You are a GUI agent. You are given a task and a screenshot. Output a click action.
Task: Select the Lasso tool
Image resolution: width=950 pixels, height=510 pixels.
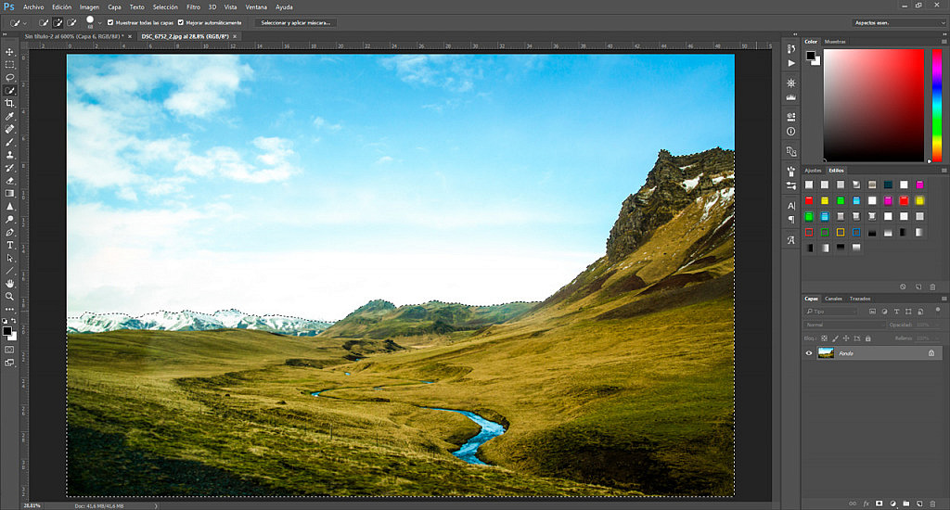click(9, 78)
